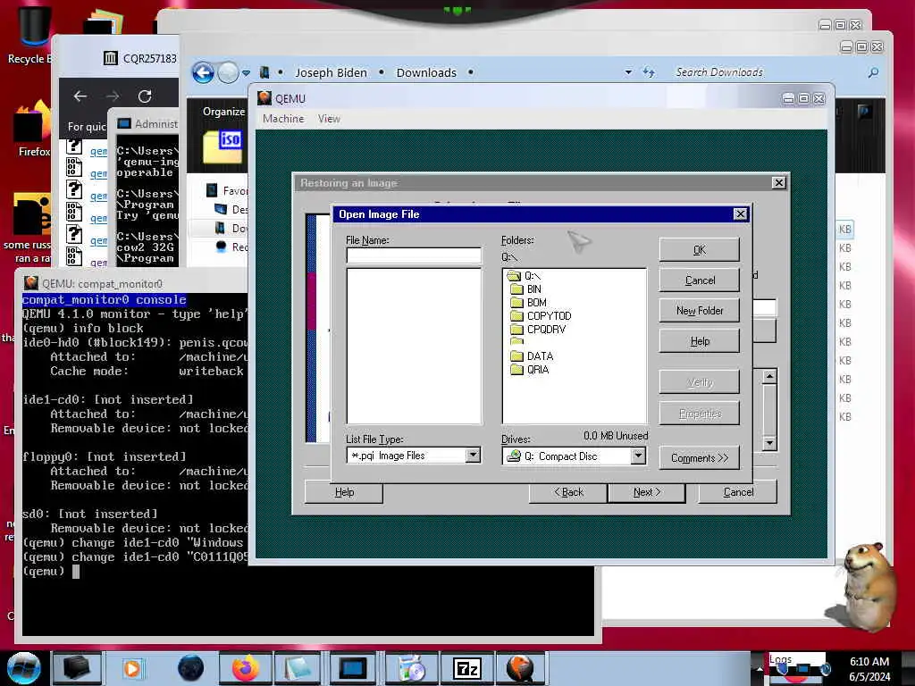Expand the List File Type dropdown
Screen dimensions: 915x686
pos(474,455)
